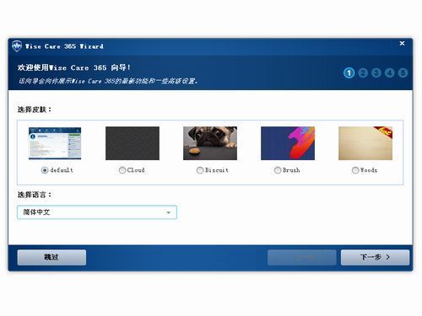Click the Wise Care 365 shield logo
This screenshot has width=422, height=316.
(x=17, y=46)
